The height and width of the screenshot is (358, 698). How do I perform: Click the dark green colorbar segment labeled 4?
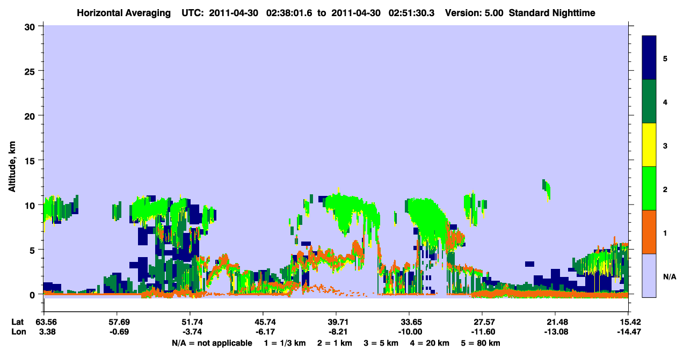point(649,101)
